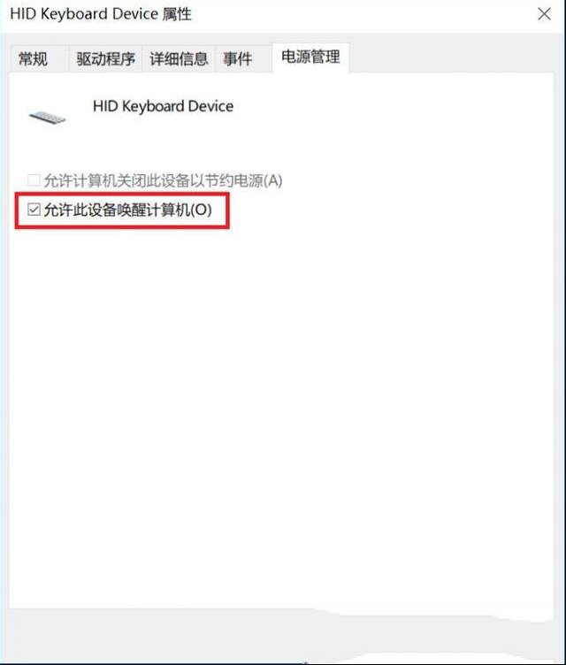Image resolution: width=566 pixels, height=665 pixels.
Task: Open the 驱动程序 tab
Action: pyautogui.click(x=105, y=58)
